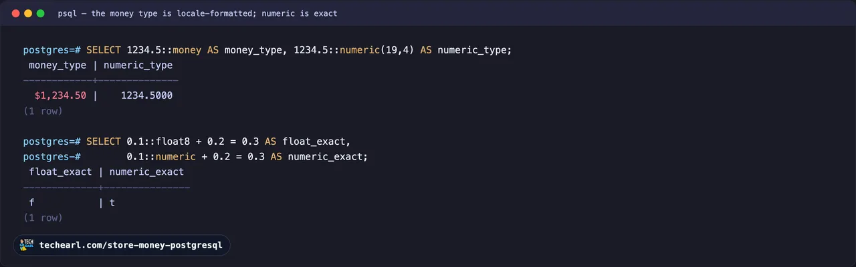856x267 pixels.
Task: Click the first '(1 row)' result footer
Action: pyautogui.click(x=43, y=111)
